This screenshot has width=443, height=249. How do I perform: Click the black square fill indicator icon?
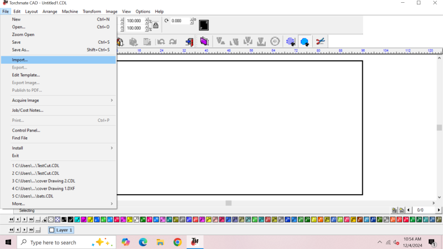[x=204, y=25]
